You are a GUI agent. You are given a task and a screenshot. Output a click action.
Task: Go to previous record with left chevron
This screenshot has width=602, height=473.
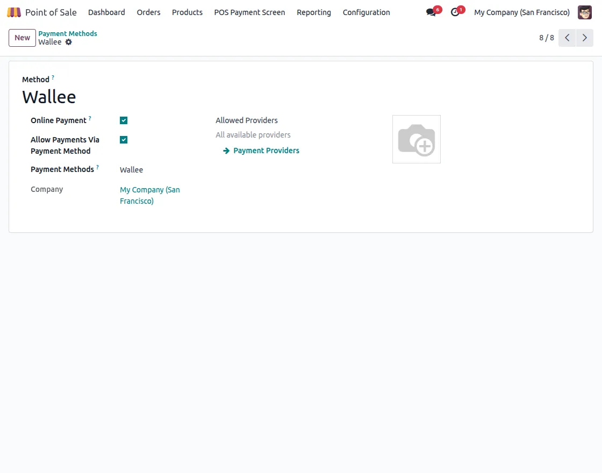pyautogui.click(x=567, y=38)
